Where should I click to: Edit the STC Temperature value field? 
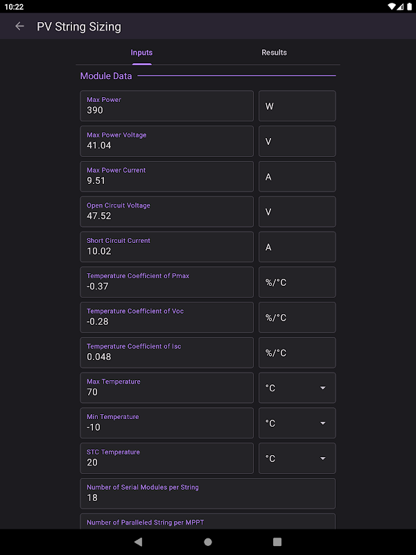click(x=166, y=459)
